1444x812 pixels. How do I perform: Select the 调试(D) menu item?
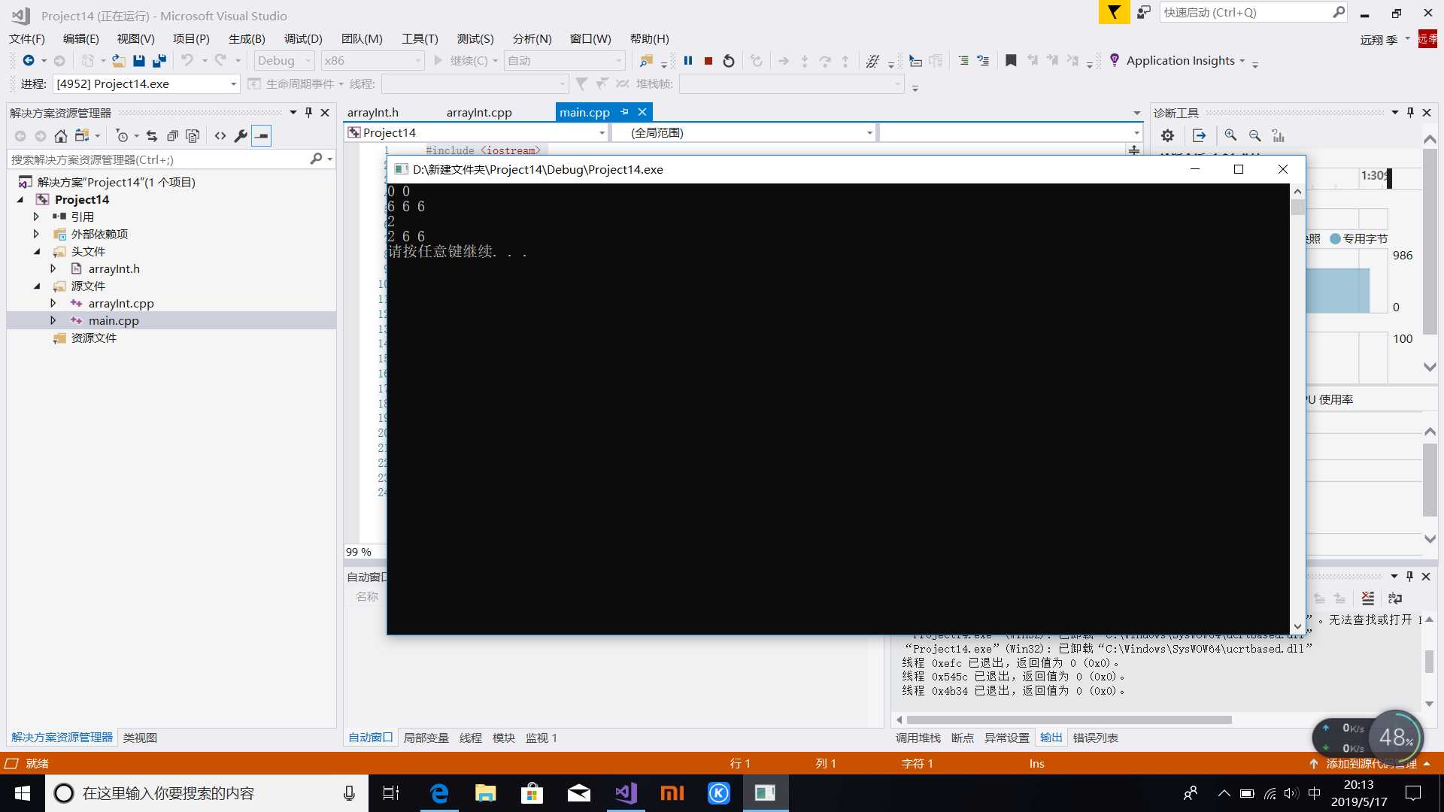302,38
